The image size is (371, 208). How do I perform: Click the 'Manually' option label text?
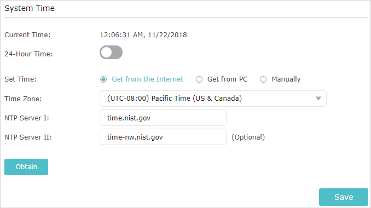tap(286, 79)
